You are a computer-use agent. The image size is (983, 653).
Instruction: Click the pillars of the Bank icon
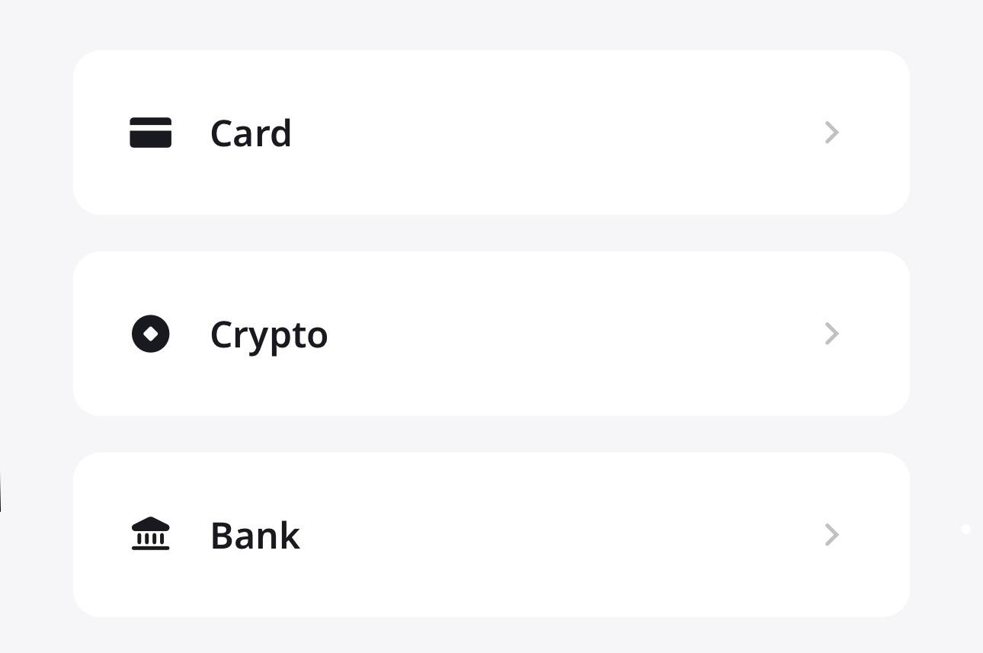pyautogui.click(x=150, y=538)
